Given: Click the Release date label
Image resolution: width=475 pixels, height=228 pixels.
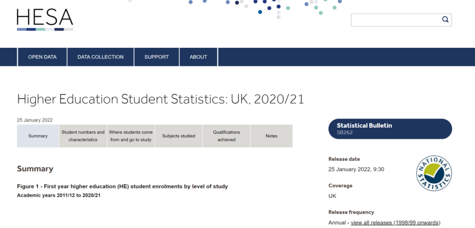Looking at the screenshot, I should [x=344, y=159].
